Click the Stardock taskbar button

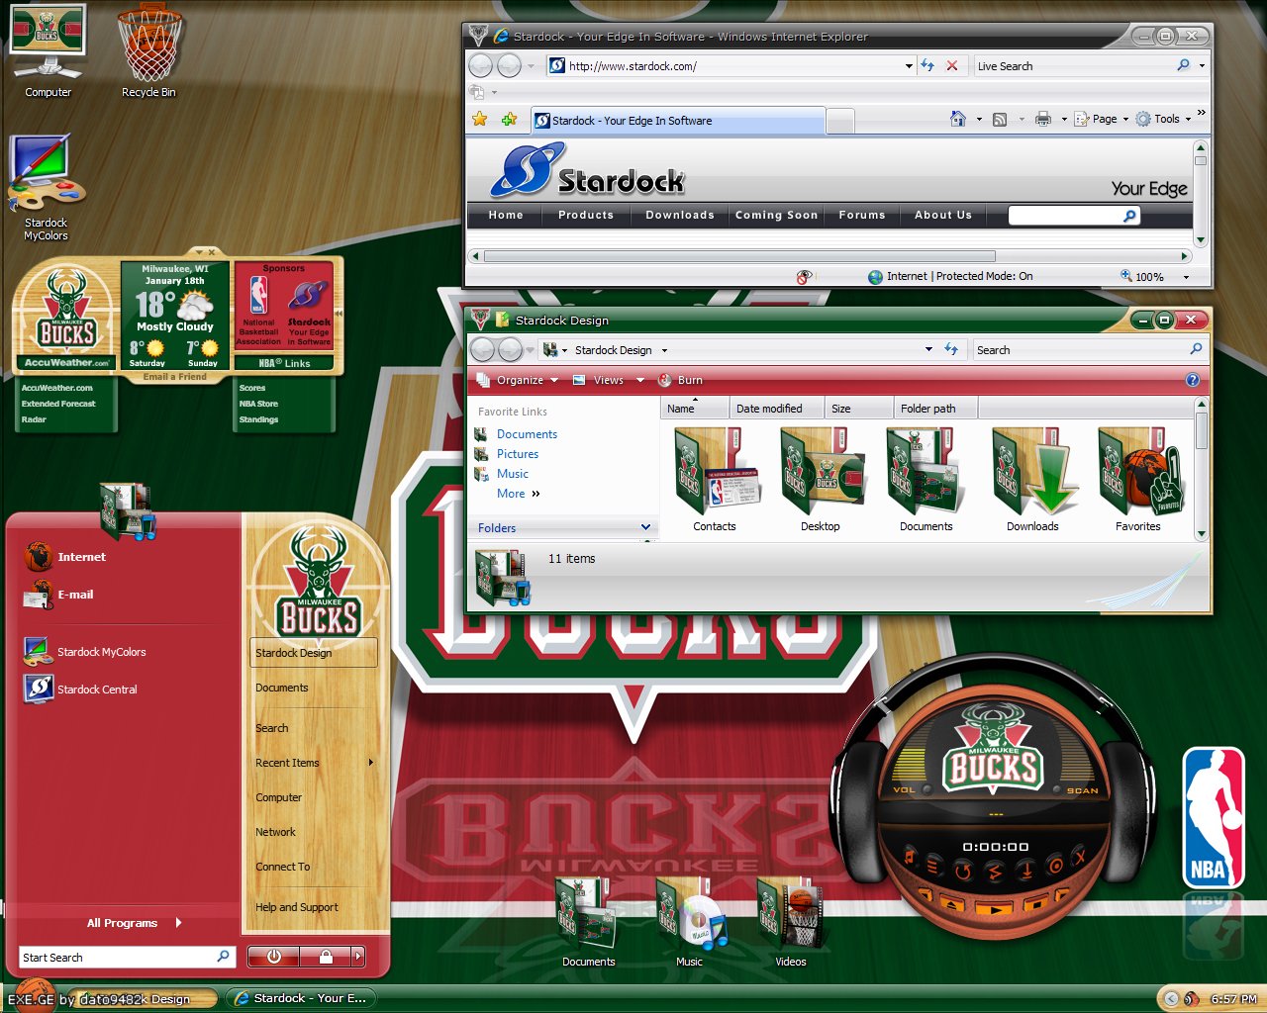click(x=302, y=998)
